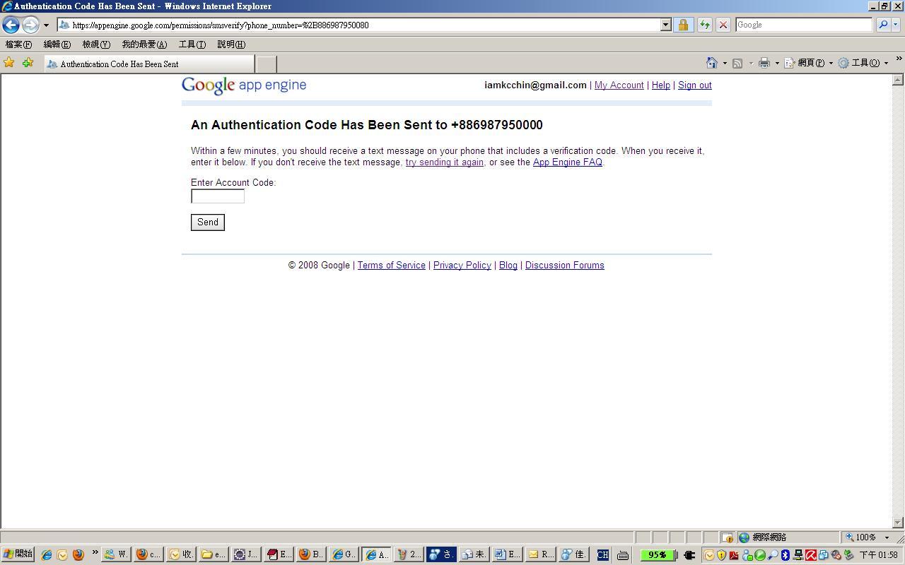Click the magnifier tray icon
Image resolution: width=905 pixels, height=565 pixels.
773,555
